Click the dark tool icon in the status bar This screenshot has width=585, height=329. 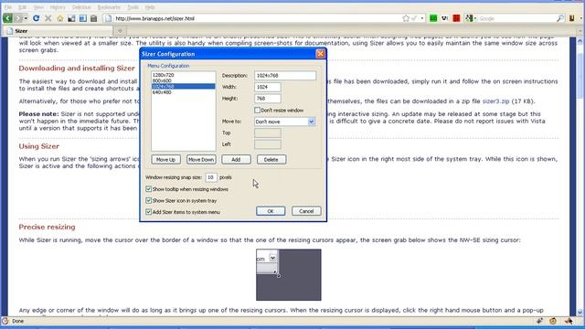[539, 321]
